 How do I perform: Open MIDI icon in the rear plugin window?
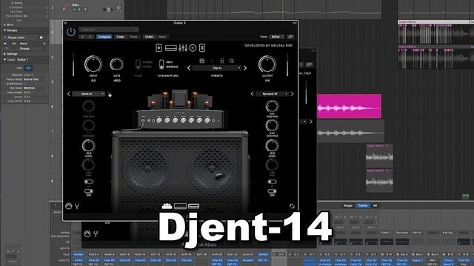(x=87, y=233)
